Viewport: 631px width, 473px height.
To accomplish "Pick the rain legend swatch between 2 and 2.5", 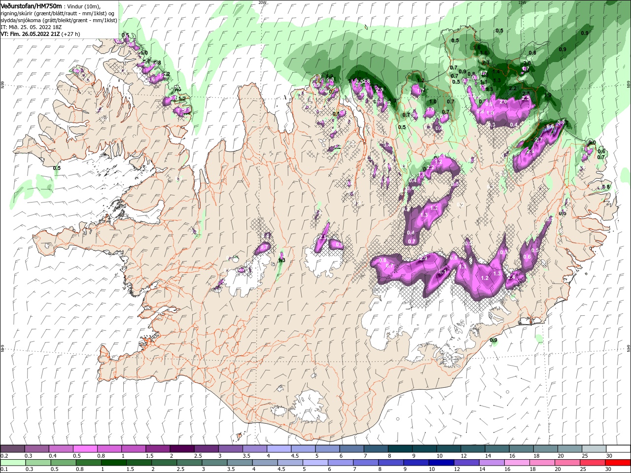I will coord(164,463).
